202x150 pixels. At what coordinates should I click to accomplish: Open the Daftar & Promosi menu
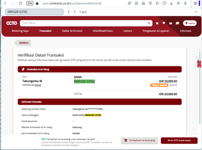point(72,31)
